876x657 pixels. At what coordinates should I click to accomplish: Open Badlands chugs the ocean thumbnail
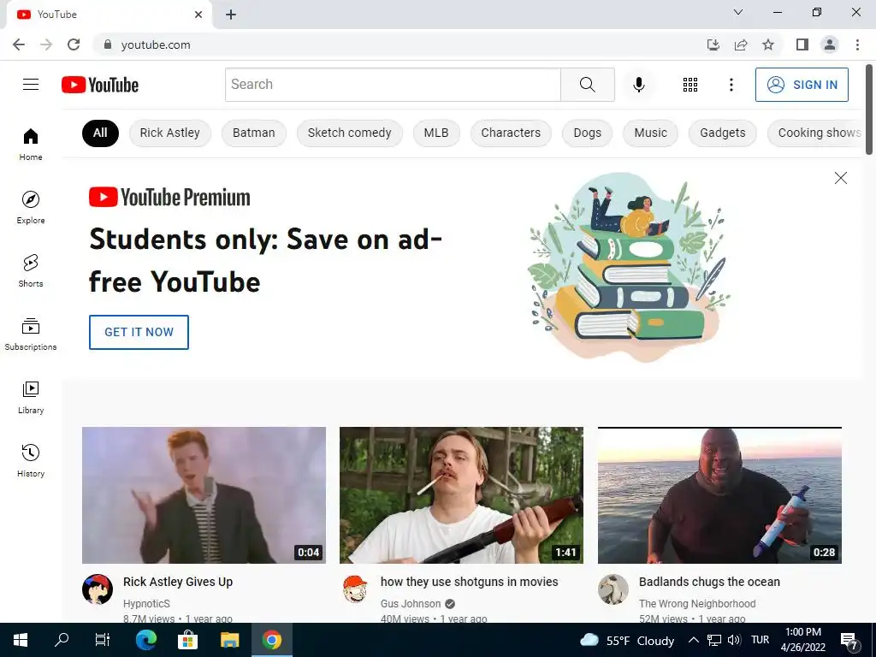[x=719, y=495]
